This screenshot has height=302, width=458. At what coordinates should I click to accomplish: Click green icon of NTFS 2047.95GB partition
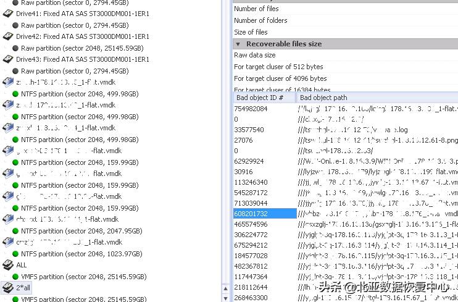click(15, 231)
